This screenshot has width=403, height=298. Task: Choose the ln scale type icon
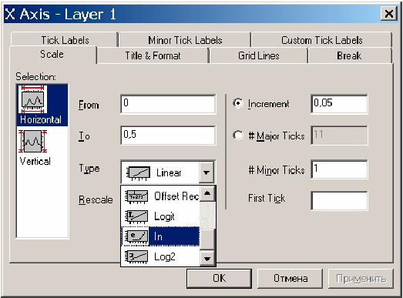pos(136,236)
